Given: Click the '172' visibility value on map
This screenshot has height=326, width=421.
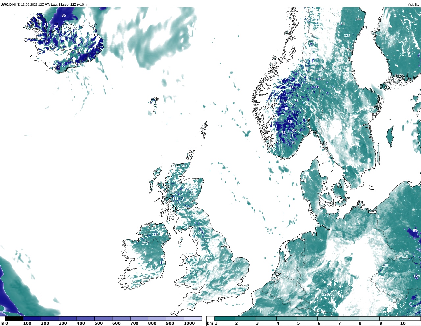Looking at the screenshot, I should [x=145, y=243].
